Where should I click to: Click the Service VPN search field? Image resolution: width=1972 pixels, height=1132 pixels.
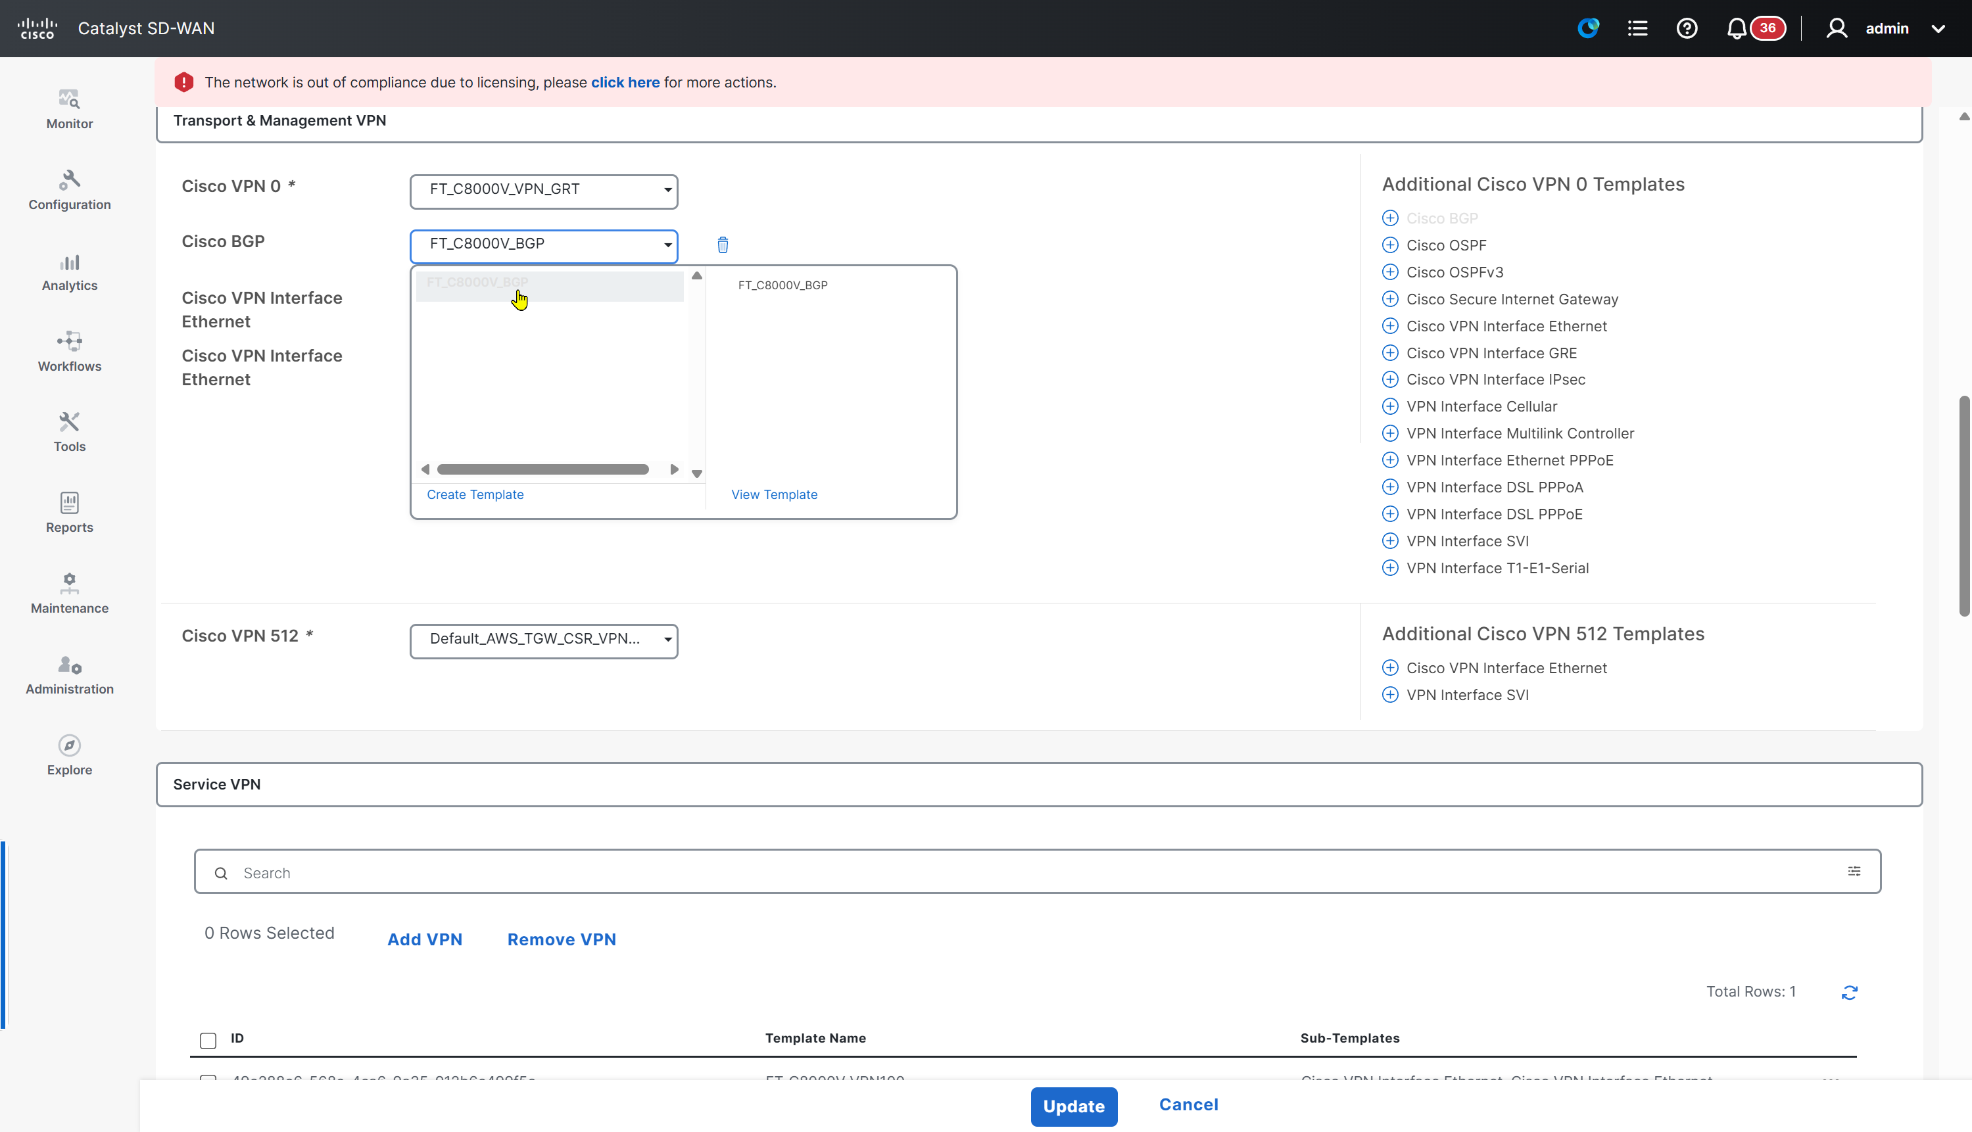click(x=1038, y=872)
